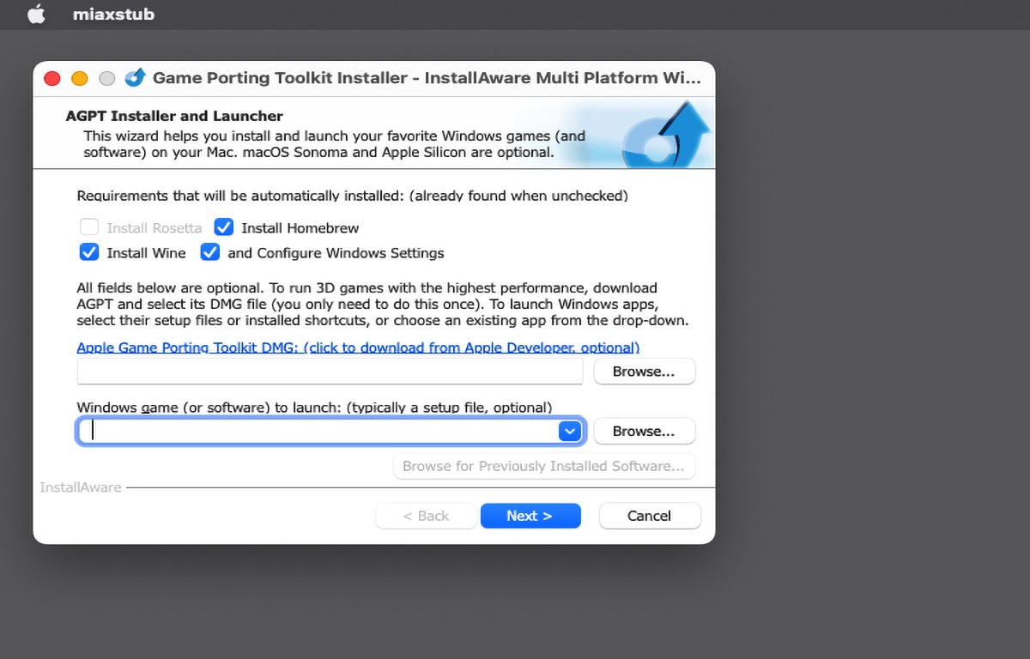Click Browse next to the DMG field

tap(644, 371)
